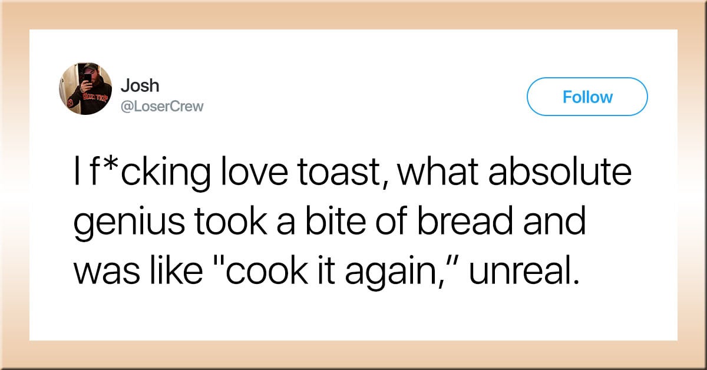Click the Follow button

[x=587, y=97]
